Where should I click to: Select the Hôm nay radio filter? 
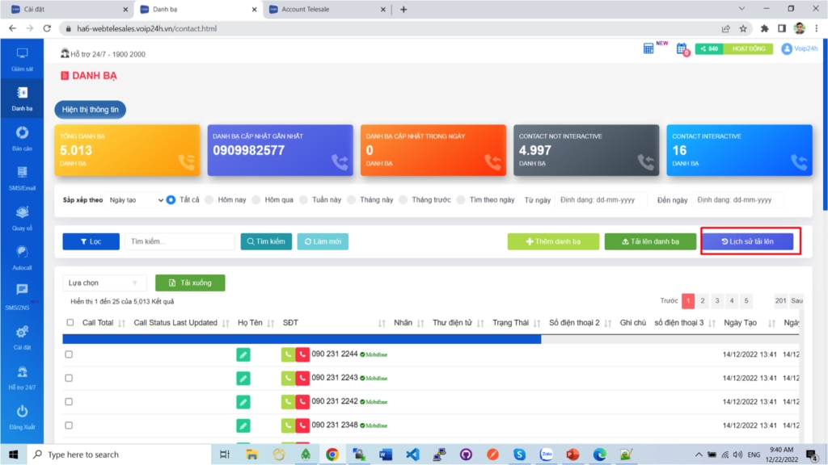[209, 199]
